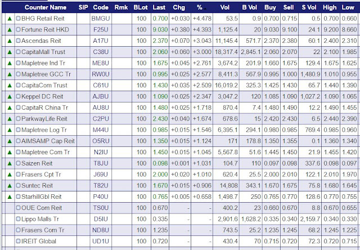Viewport: 360px width, 250px height.
Task: Click the green up arrow beside Keppel DC Reit
Action: point(10,96)
